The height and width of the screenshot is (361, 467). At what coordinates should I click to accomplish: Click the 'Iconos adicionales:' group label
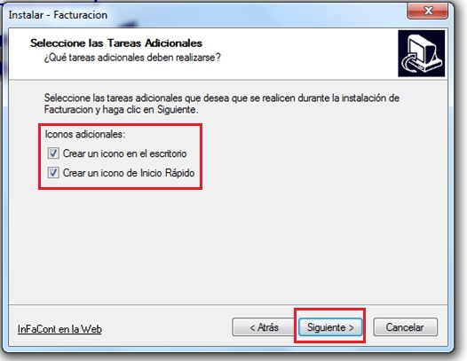85,134
